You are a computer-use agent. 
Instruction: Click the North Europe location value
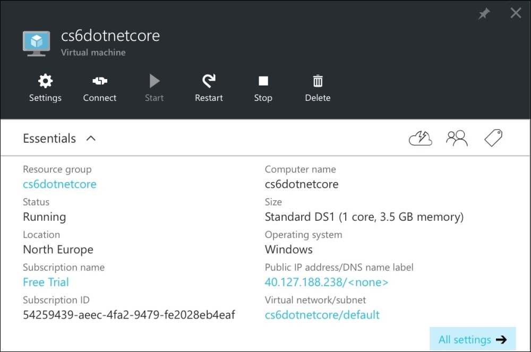click(58, 250)
